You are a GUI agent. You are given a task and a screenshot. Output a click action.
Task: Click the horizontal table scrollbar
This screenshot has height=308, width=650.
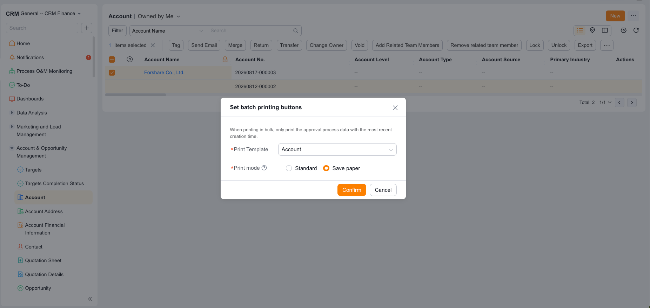tap(135, 95)
